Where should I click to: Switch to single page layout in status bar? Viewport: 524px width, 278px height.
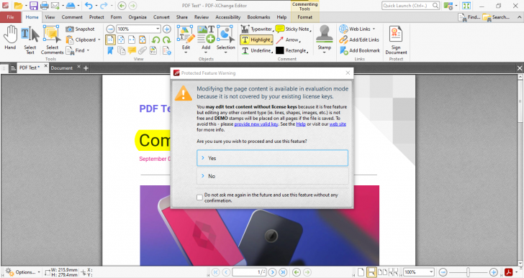pyautogui.click(x=361, y=272)
